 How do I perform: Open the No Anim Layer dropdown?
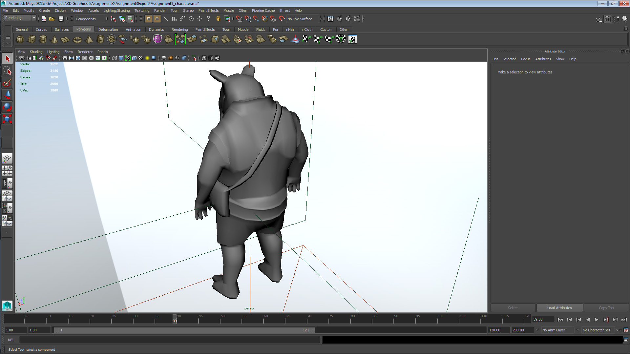(558, 330)
